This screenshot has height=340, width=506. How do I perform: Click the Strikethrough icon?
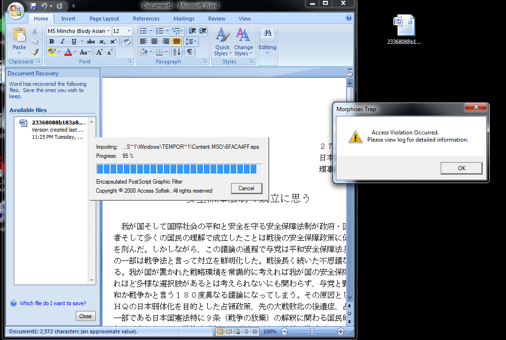[91, 41]
